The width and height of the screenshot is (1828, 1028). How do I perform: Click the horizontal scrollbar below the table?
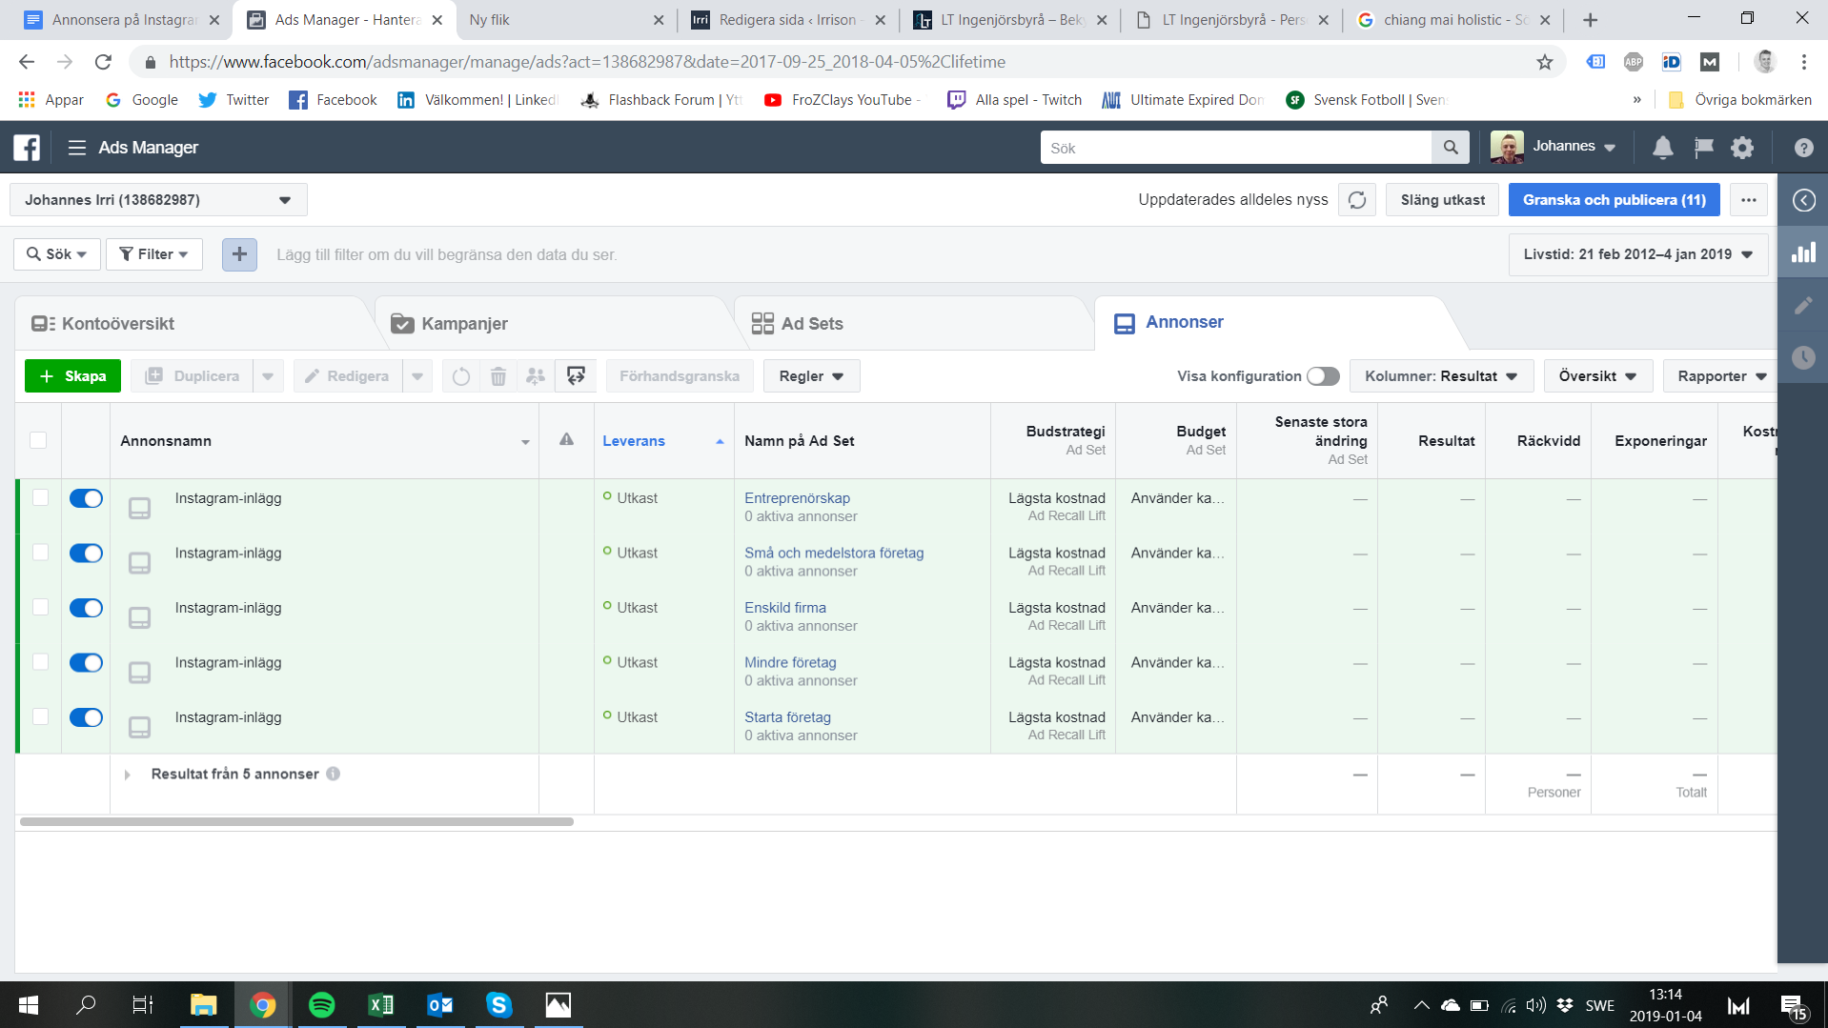(x=296, y=821)
